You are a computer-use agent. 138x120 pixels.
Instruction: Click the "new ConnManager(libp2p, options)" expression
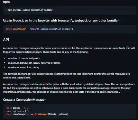[x=49, y=114]
